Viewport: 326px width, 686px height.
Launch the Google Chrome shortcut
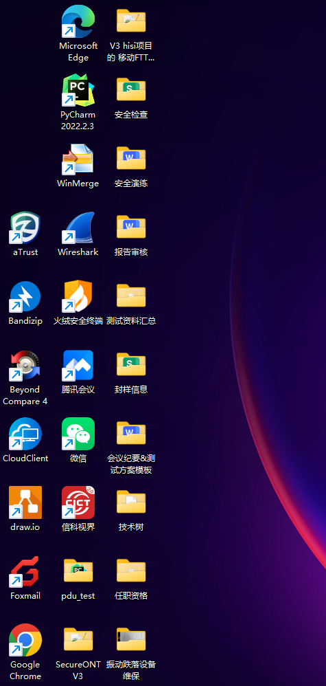[x=25, y=640]
